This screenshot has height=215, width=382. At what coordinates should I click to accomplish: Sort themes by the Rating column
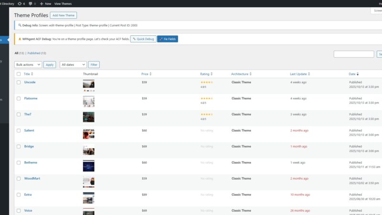click(211, 74)
